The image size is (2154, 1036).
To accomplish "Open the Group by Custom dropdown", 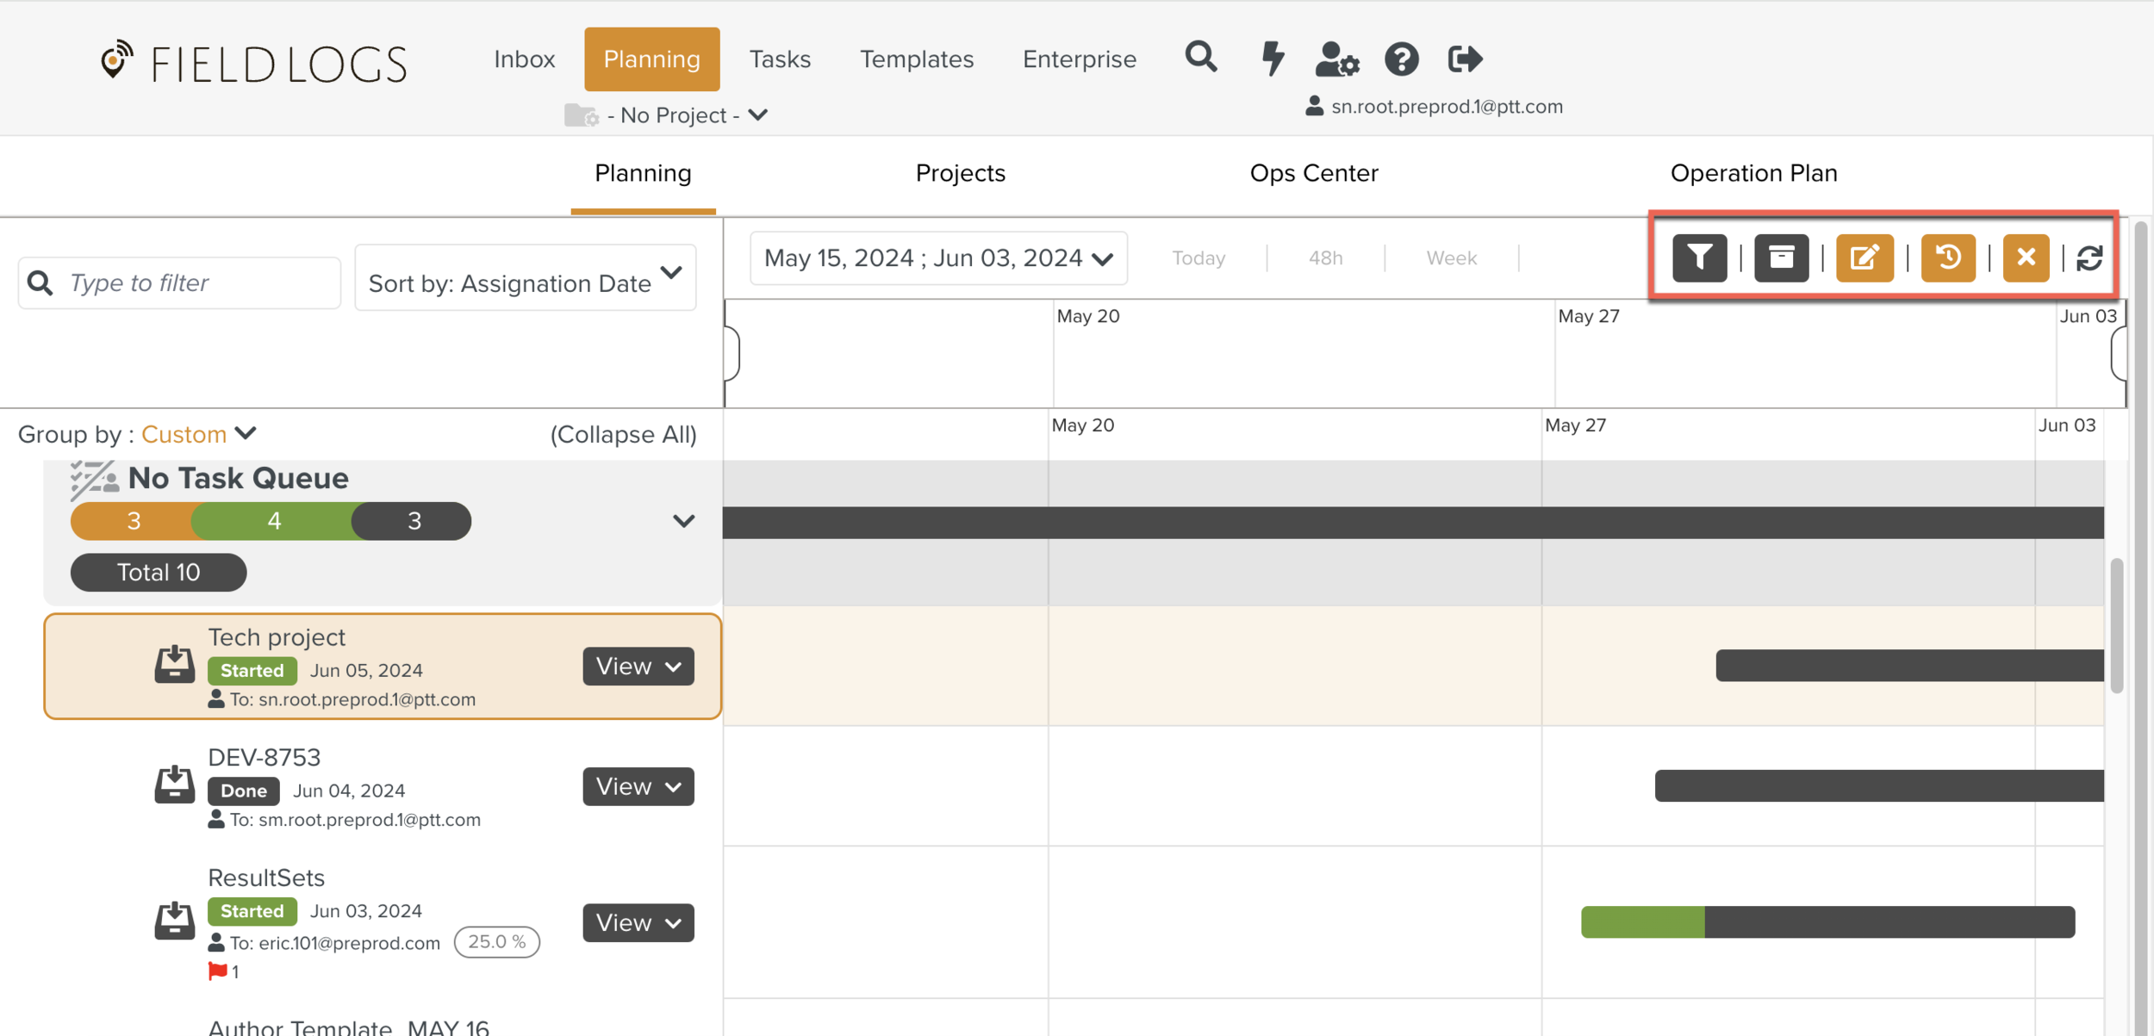I will (198, 434).
